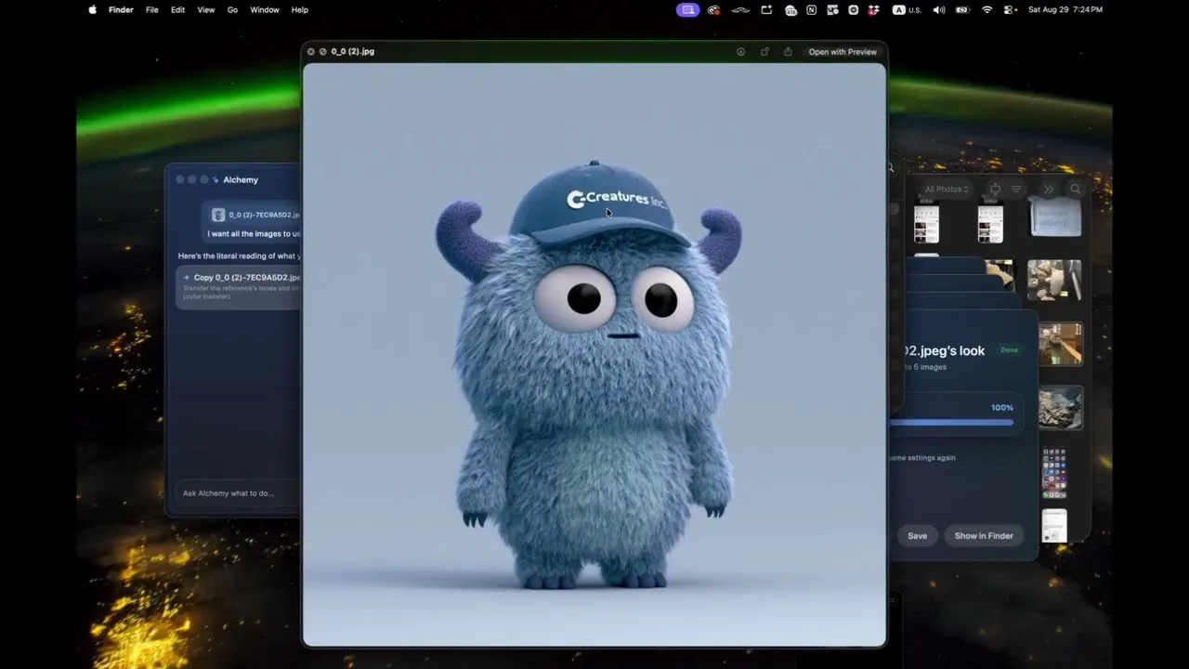Click the screen capture icon with plus
Viewport: 1189px width, 669px height.
pos(766,9)
